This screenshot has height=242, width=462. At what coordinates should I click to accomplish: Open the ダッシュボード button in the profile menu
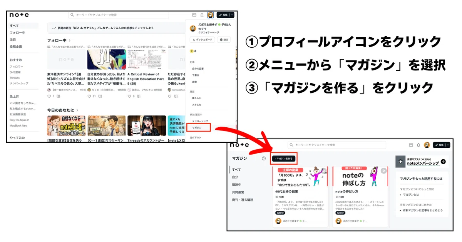(202, 40)
